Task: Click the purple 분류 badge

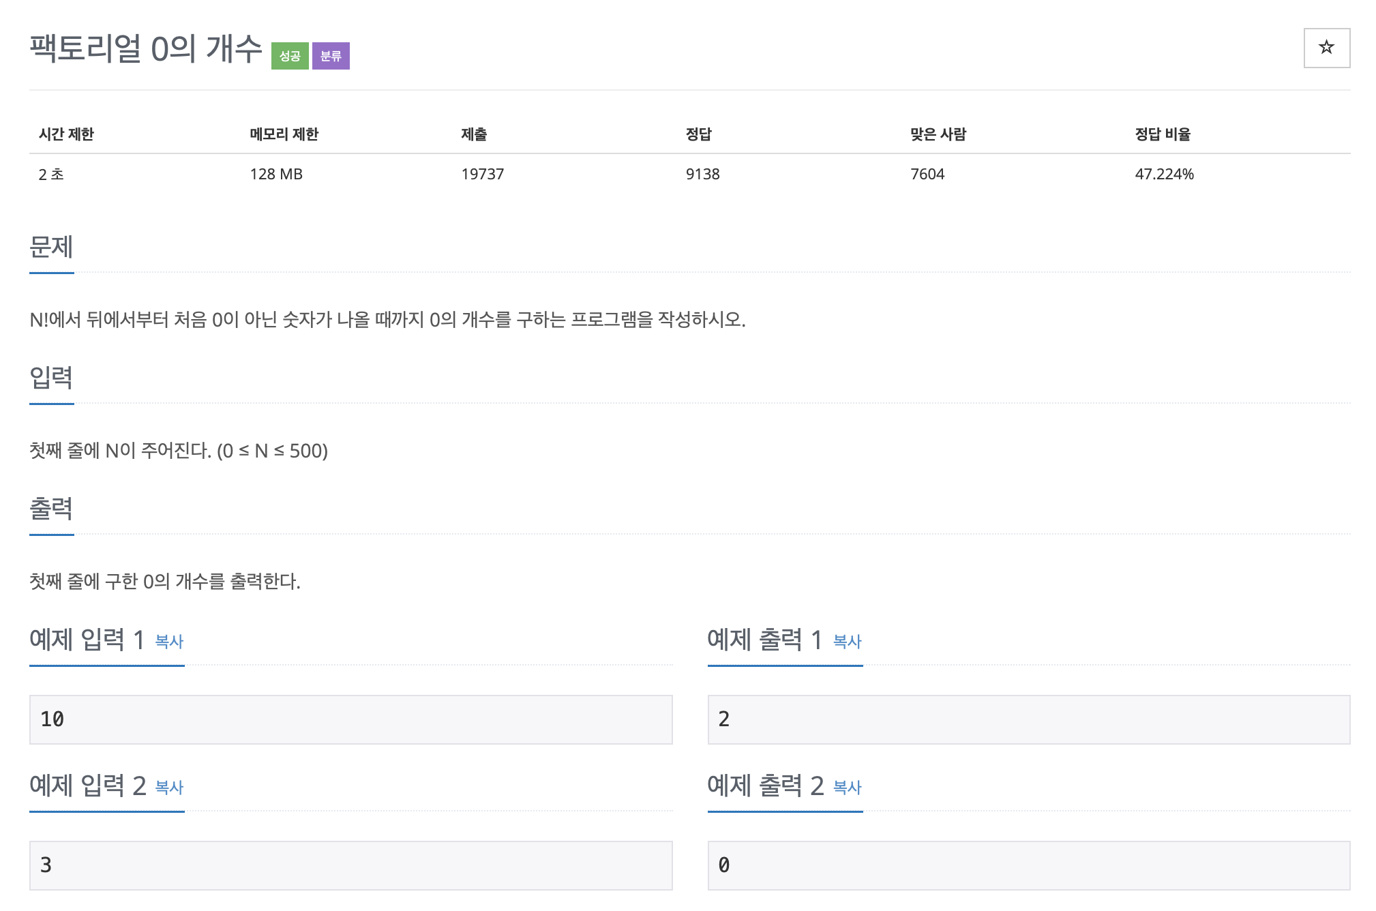Action: [x=331, y=56]
